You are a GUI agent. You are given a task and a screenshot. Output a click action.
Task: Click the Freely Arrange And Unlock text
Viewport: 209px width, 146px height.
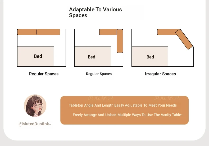pyautogui.click(x=128, y=115)
